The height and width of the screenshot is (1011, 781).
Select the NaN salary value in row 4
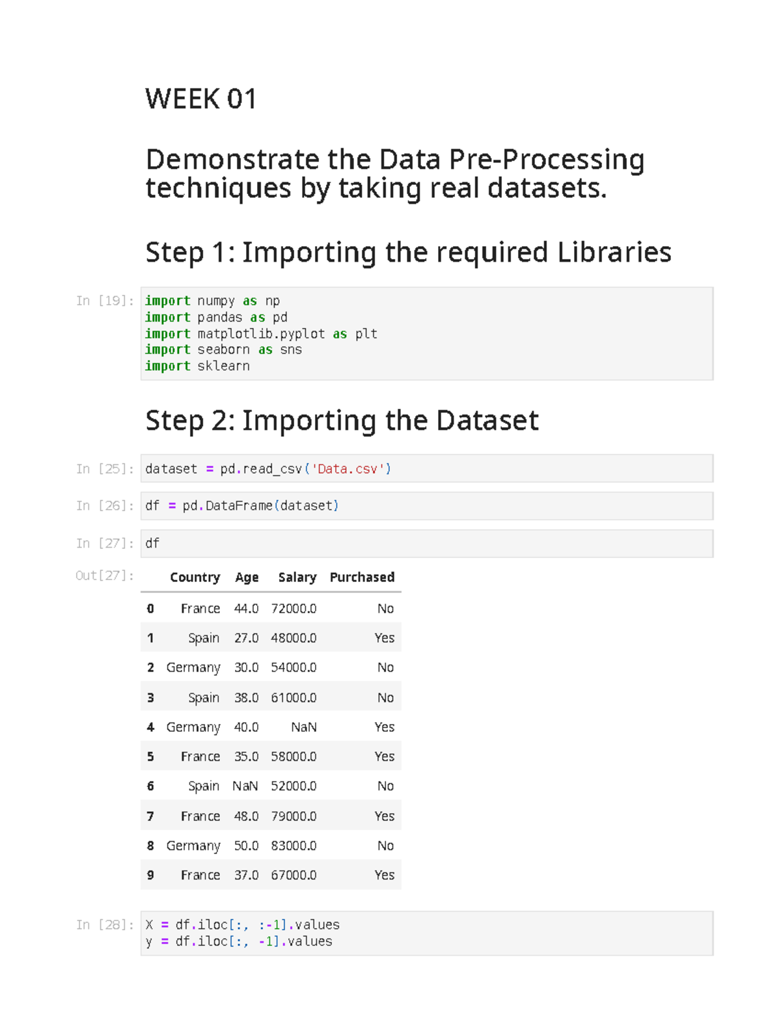point(304,727)
